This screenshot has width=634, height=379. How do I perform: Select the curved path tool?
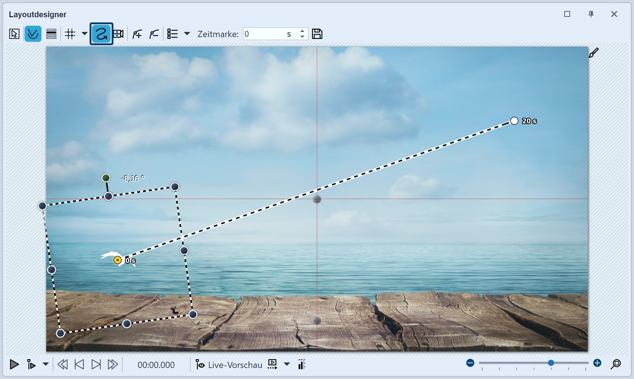point(101,34)
